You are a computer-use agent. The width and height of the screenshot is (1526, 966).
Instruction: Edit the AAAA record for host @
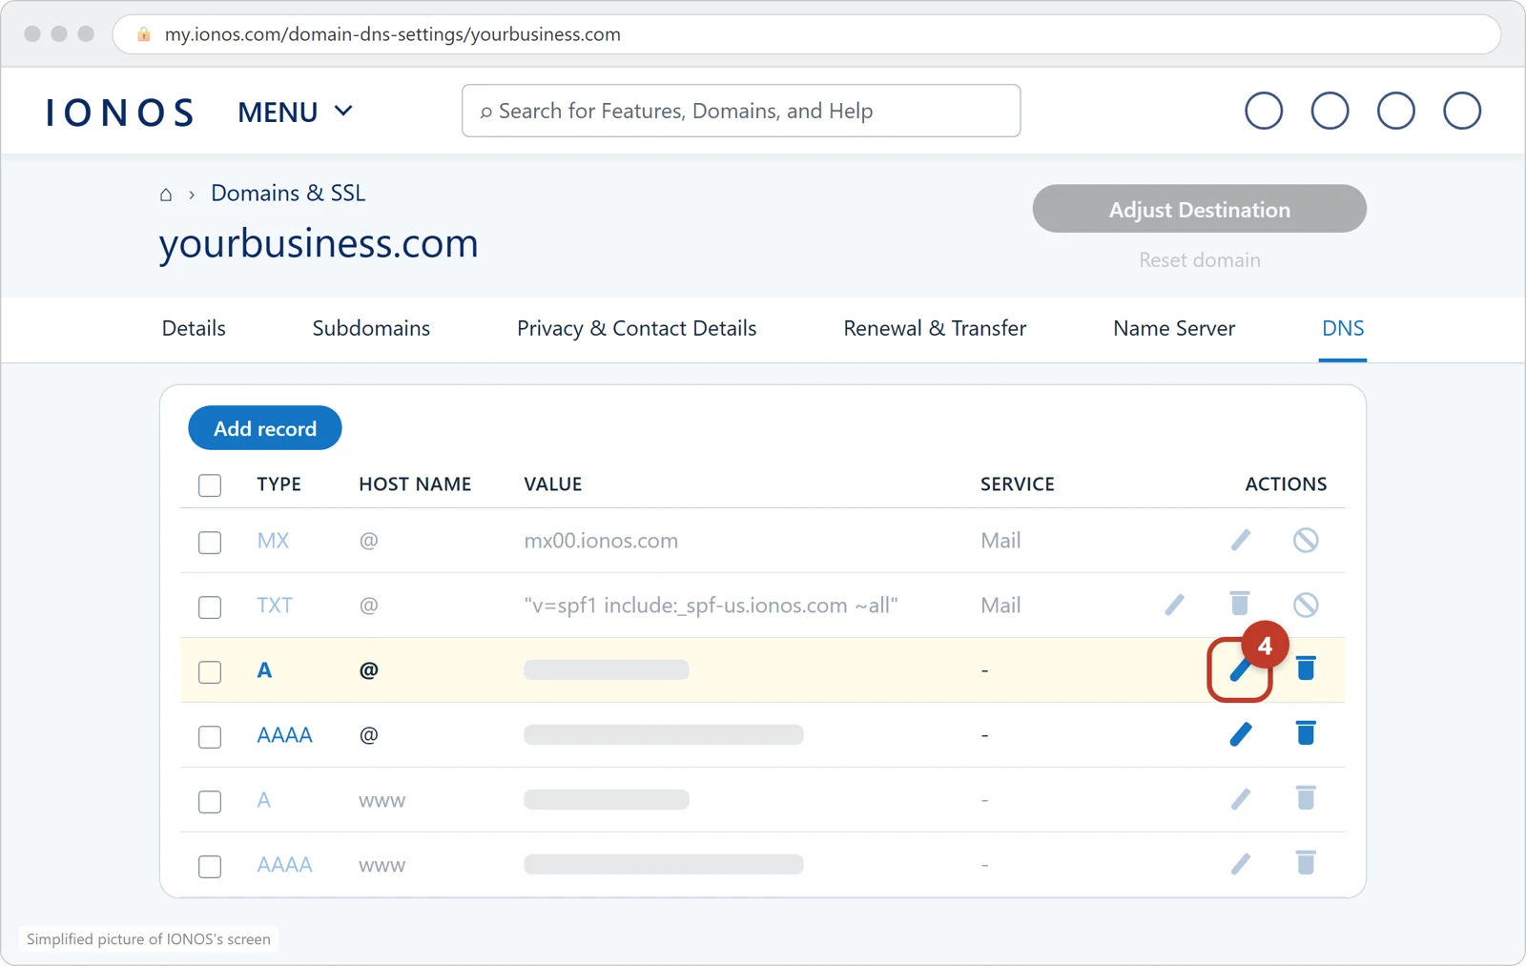pos(1240,734)
